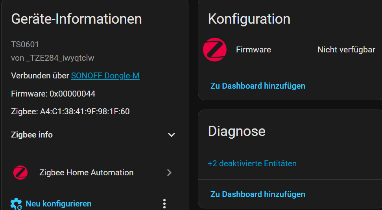Open the three-dot overflow menu
Viewport: 382px width, 210px height.
(x=164, y=204)
